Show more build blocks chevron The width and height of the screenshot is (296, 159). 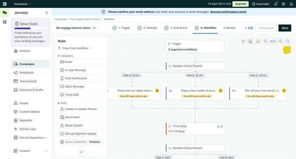click(81, 152)
